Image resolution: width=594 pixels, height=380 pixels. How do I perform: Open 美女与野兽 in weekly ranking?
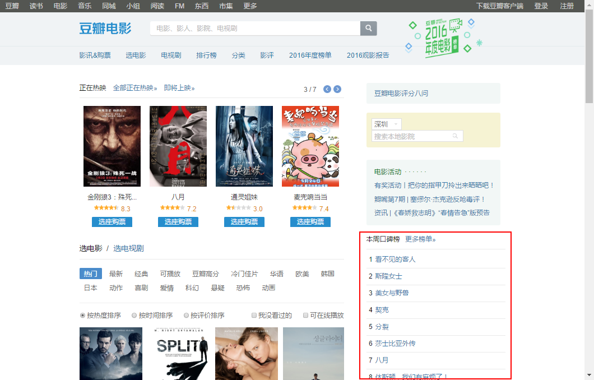click(x=392, y=293)
